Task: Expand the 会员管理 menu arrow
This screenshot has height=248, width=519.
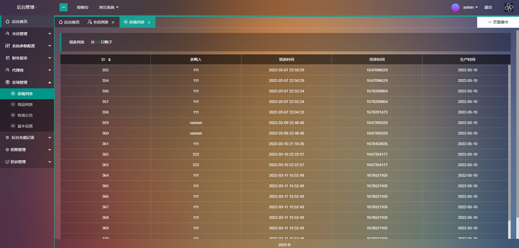Action: pyautogui.click(x=50, y=34)
